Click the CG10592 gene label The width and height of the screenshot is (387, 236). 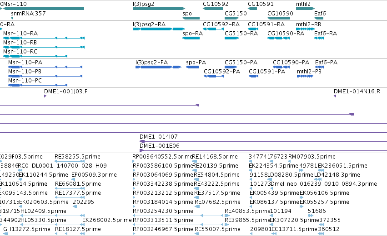pos(216,4)
